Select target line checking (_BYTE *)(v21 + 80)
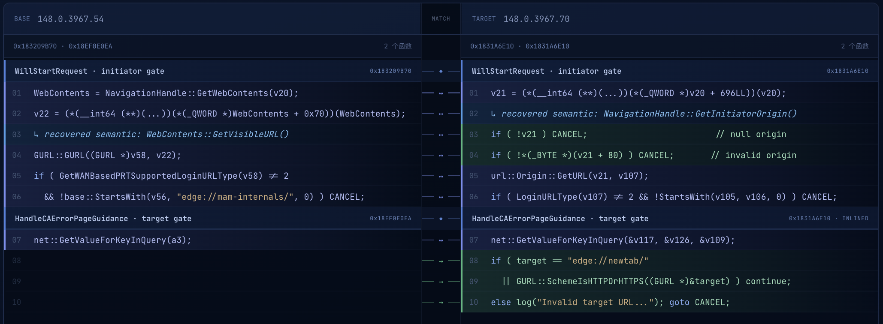The image size is (883, 324). 670,155
